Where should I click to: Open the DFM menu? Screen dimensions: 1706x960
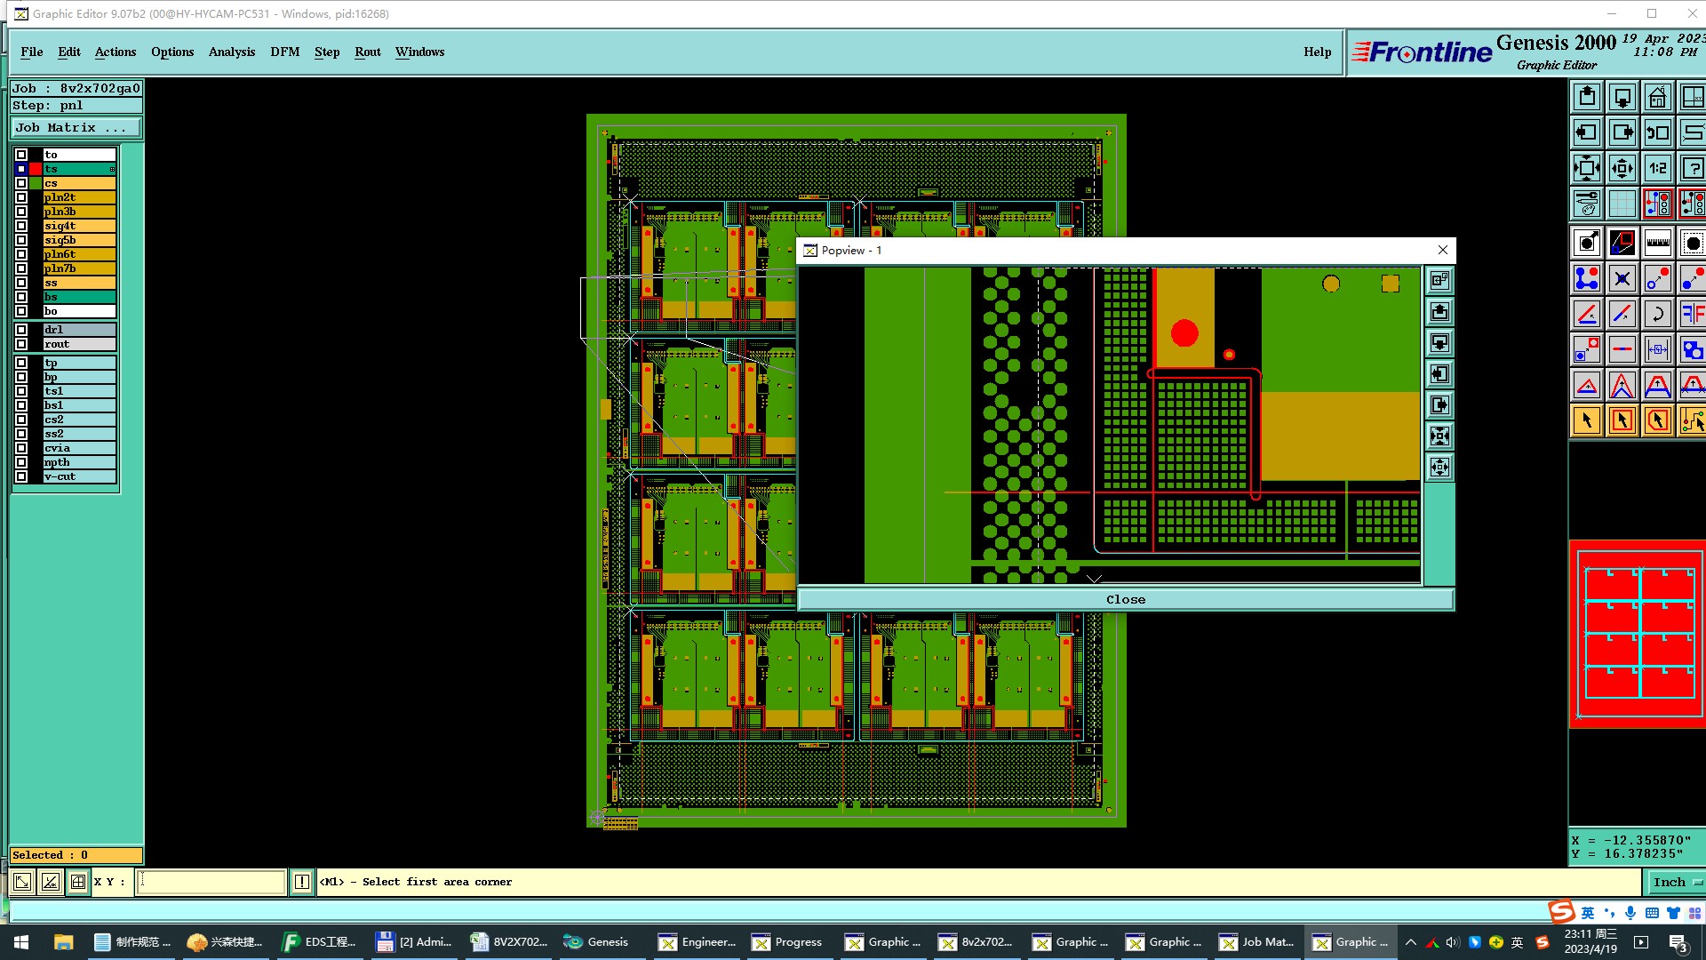click(284, 52)
